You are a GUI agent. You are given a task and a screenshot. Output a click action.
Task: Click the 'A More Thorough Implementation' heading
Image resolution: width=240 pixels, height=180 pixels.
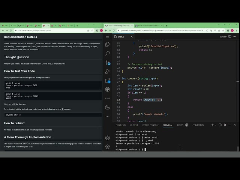point(27,137)
